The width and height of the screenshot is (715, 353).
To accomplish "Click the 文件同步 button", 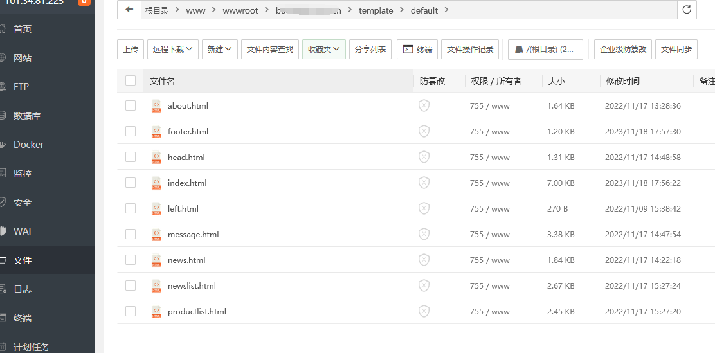I will (676, 50).
